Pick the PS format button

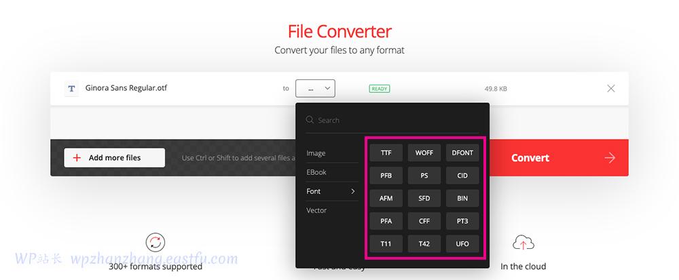click(x=424, y=176)
